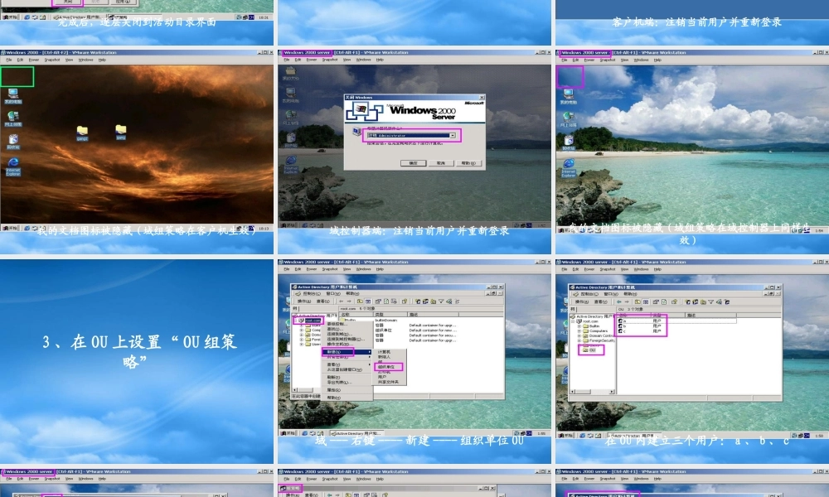Screen dimensions: 829x497
Task: Close the 关闭 Windows dialog with its X
Action: click(482, 97)
